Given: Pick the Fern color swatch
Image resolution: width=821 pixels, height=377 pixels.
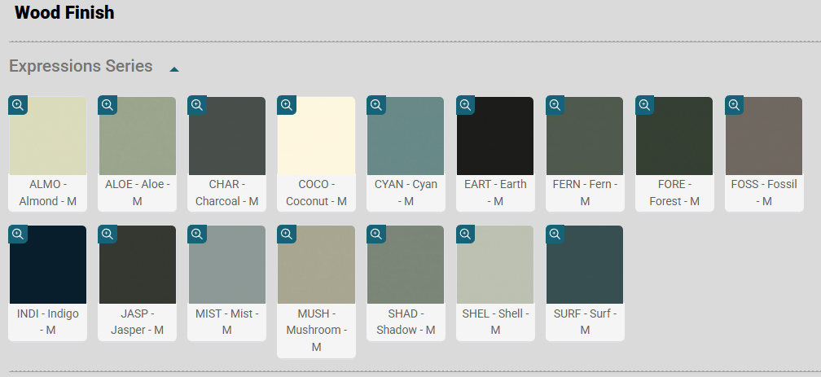Looking at the screenshot, I should [585, 136].
